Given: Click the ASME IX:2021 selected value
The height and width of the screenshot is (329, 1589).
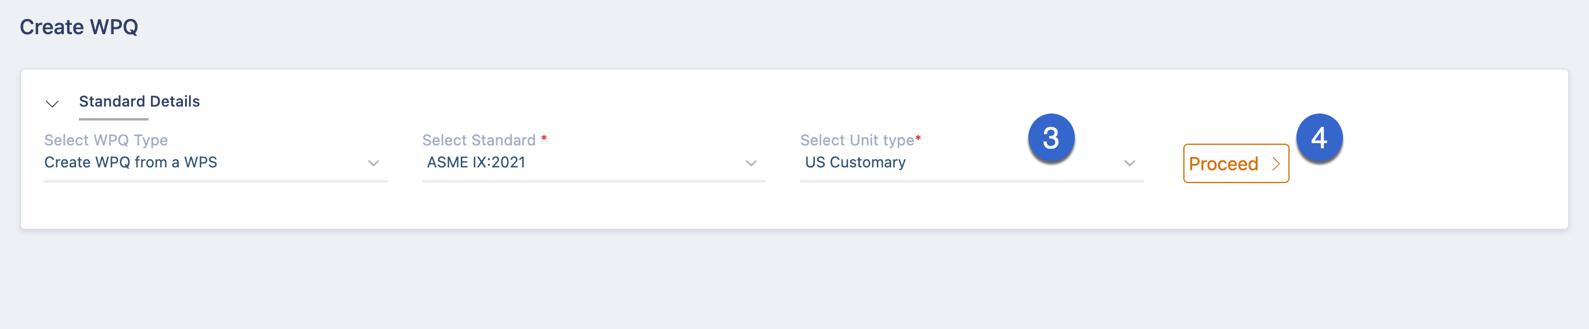Looking at the screenshot, I should pyautogui.click(x=476, y=163).
